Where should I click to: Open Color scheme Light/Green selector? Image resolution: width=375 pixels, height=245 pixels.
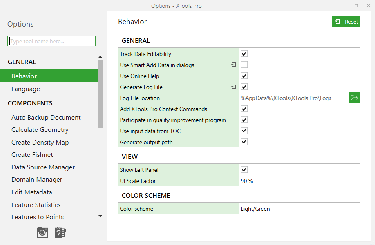pos(255,209)
